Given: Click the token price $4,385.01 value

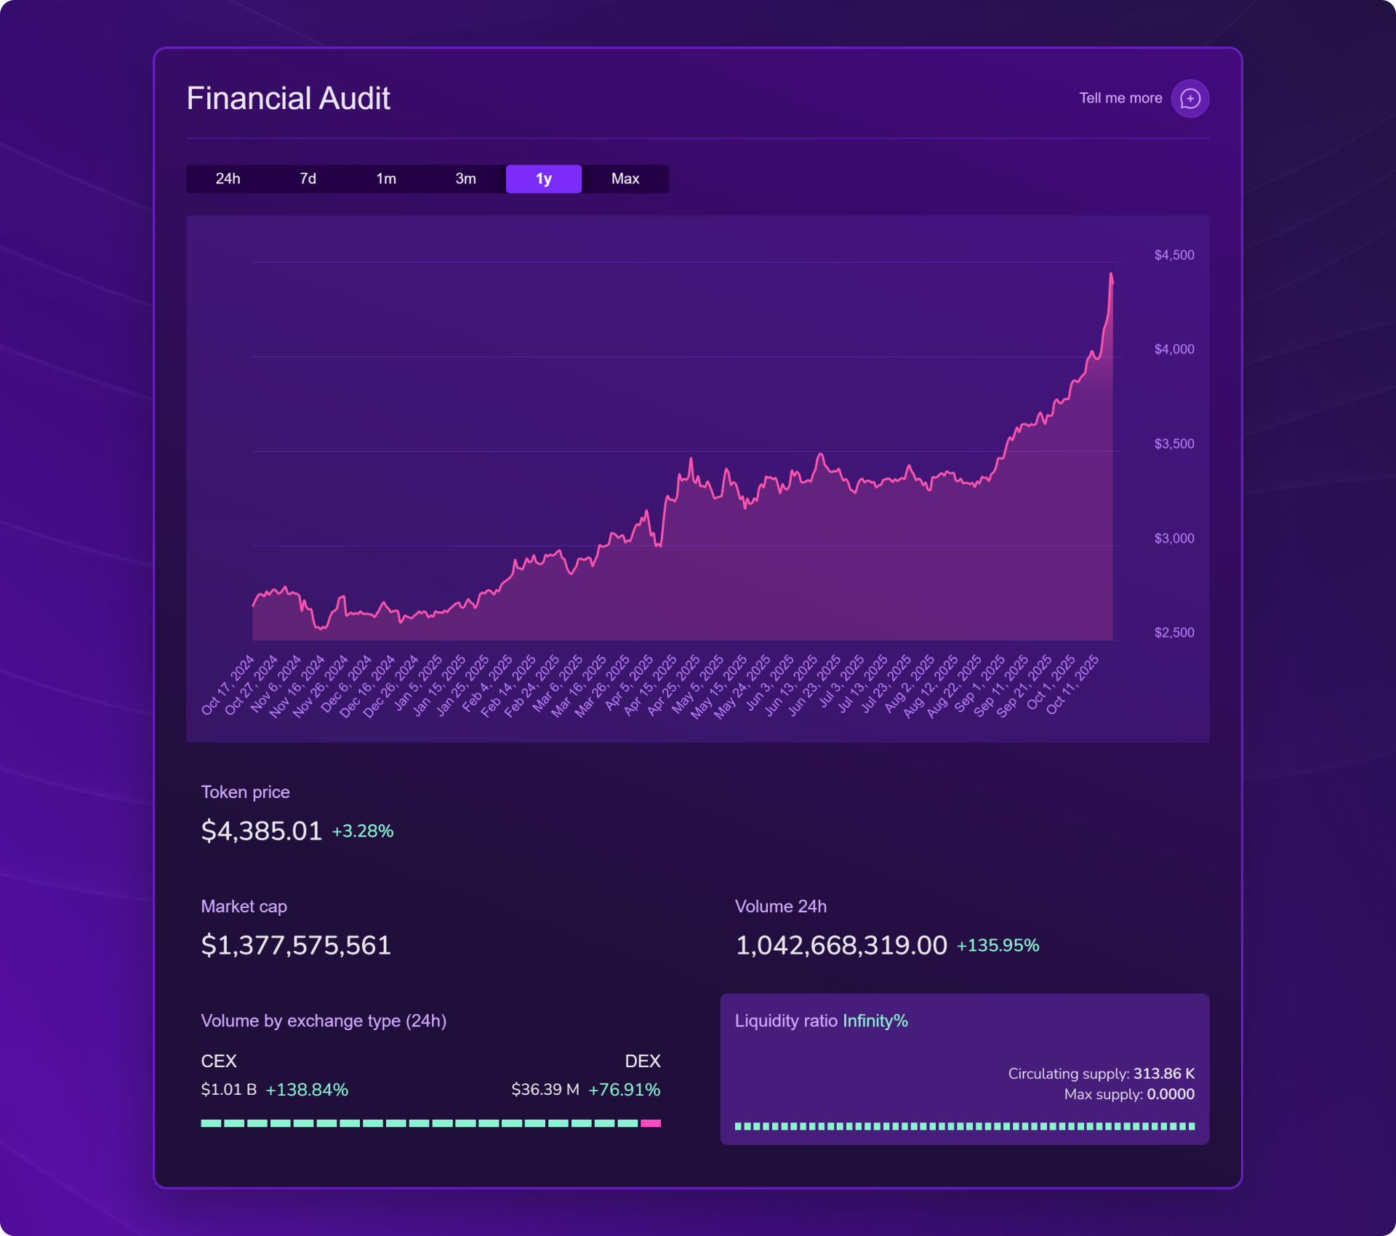Looking at the screenshot, I should pos(261,831).
